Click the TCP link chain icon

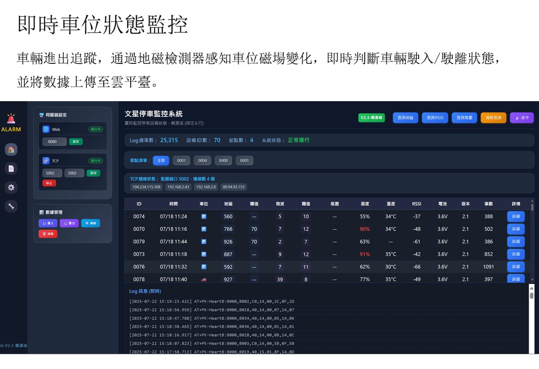click(46, 160)
